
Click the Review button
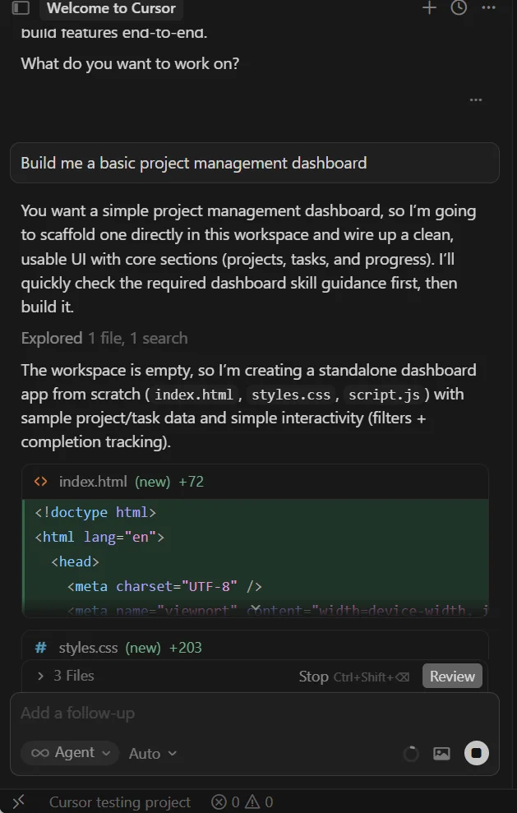point(452,676)
